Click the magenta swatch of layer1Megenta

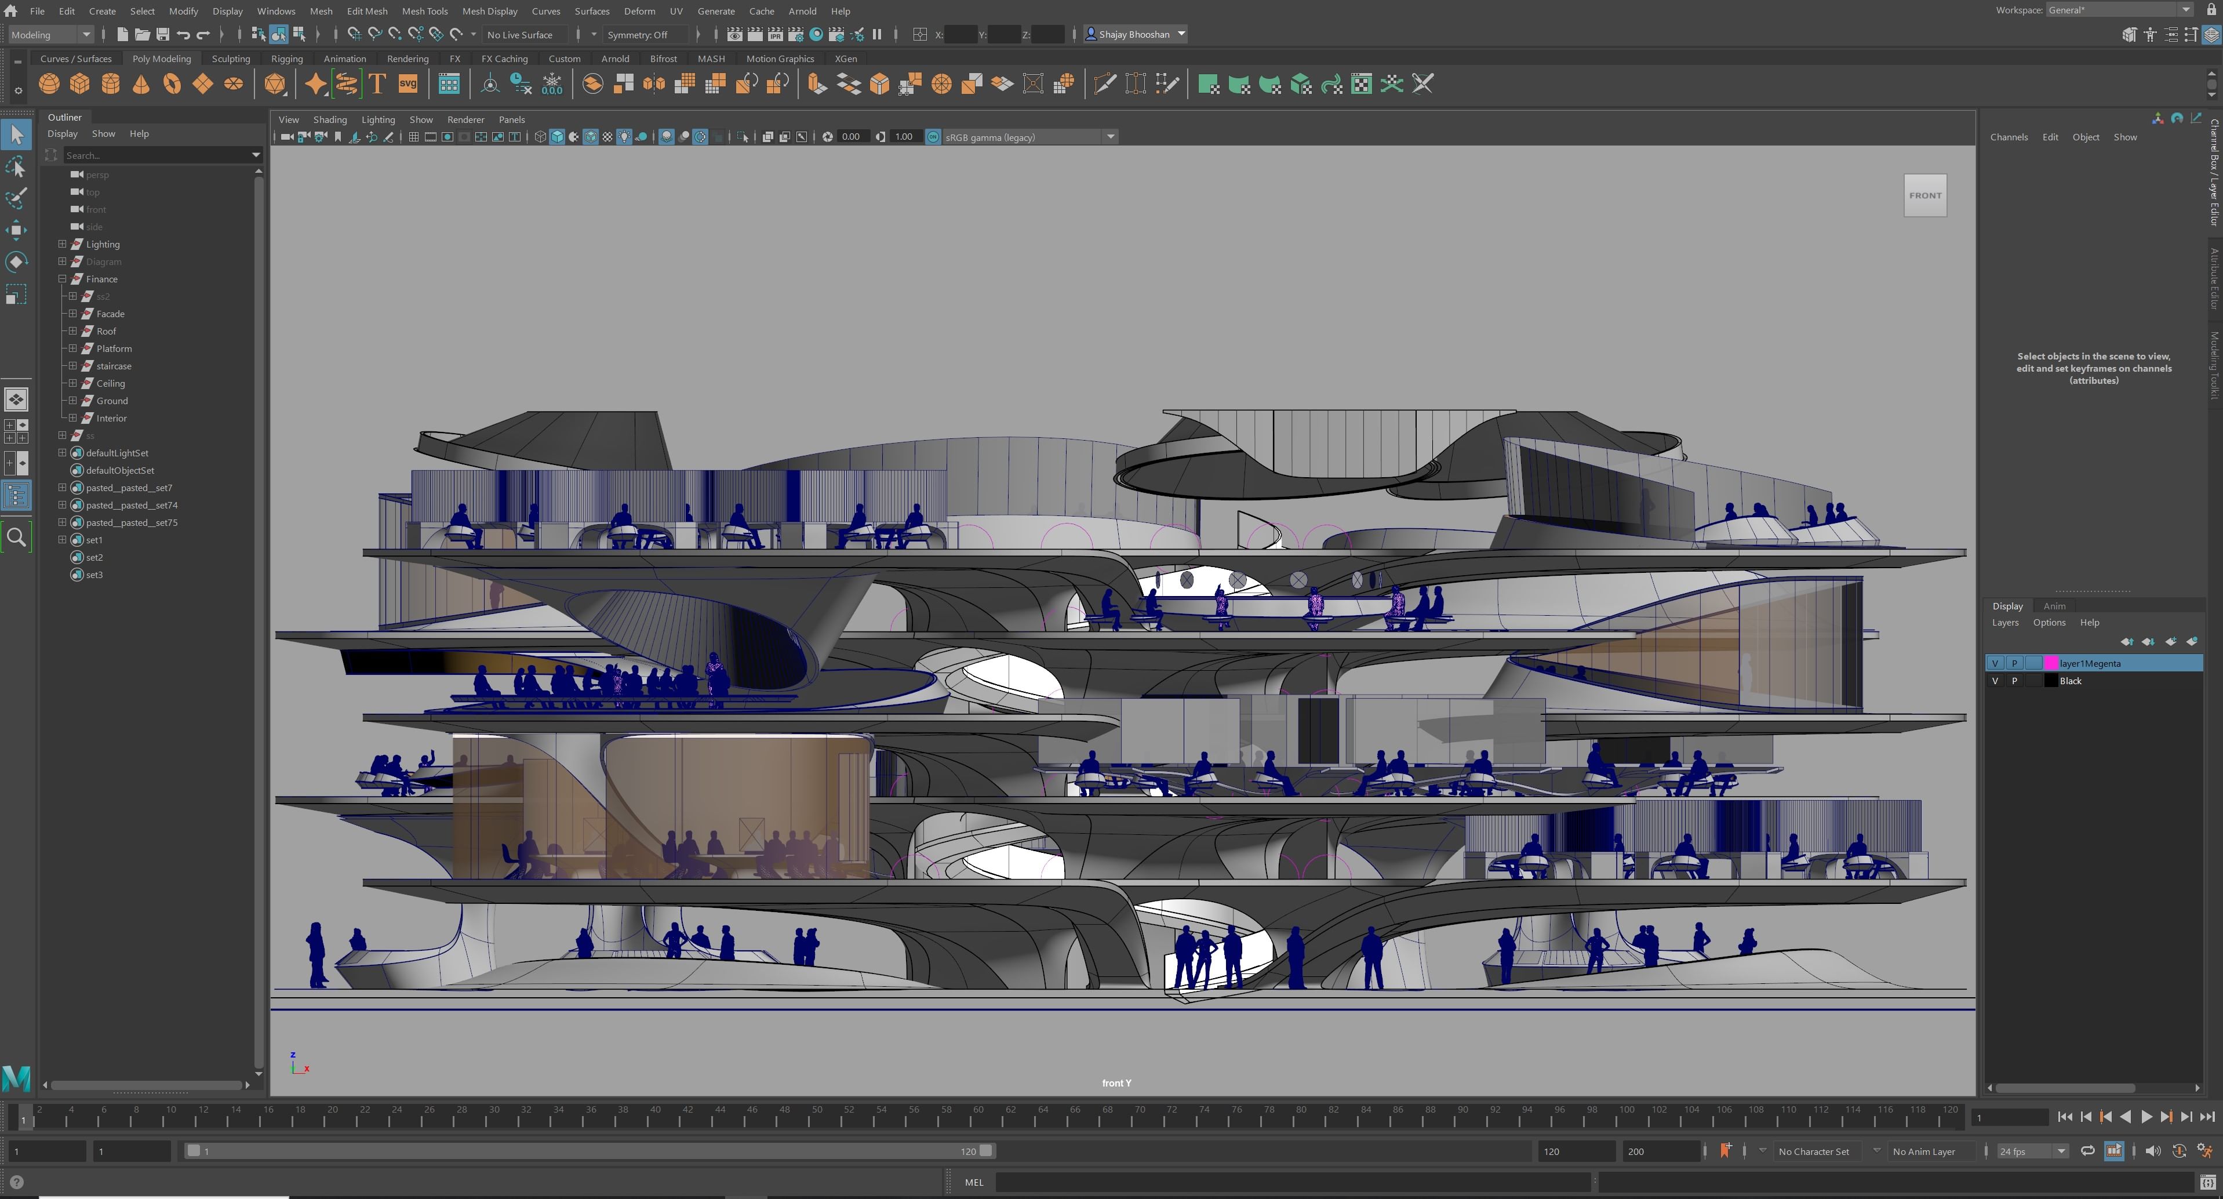2051,664
